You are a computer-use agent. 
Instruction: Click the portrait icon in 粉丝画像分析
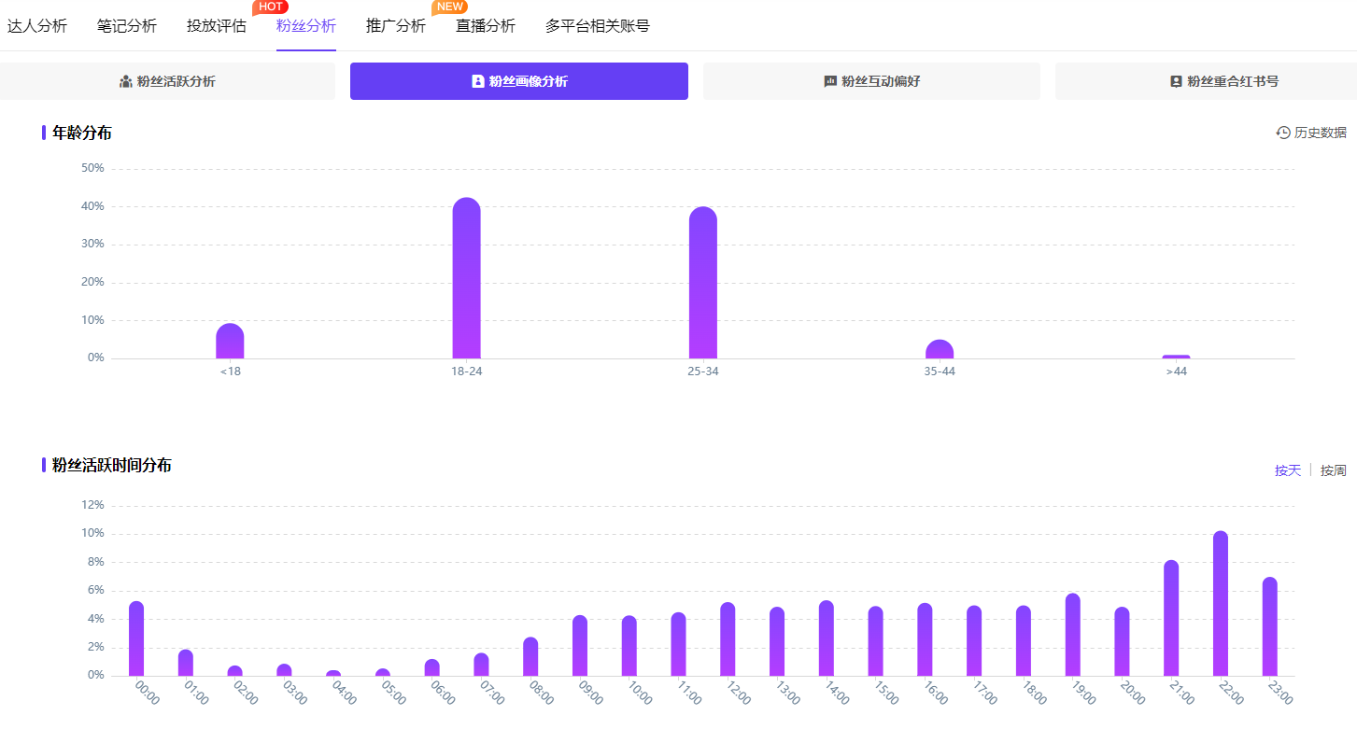(x=478, y=81)
